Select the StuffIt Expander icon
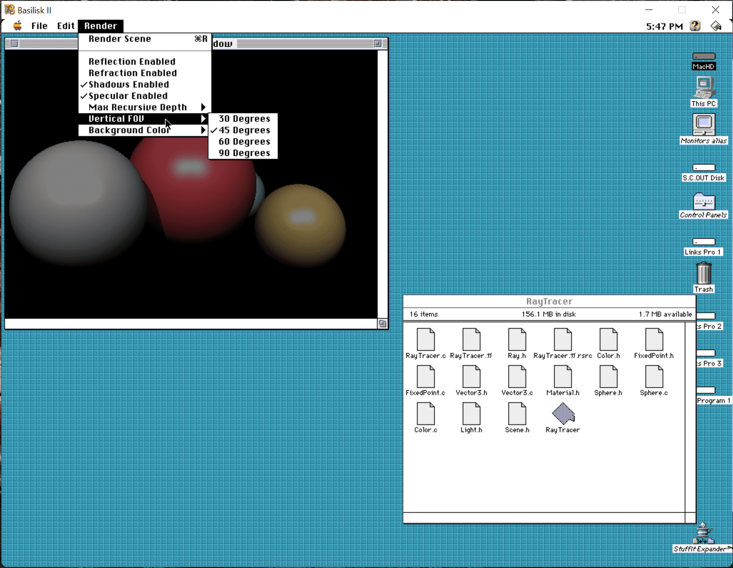Screen dimensions: 733x568 tap(703, 534)
